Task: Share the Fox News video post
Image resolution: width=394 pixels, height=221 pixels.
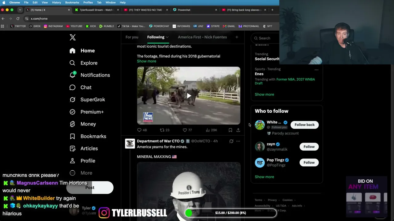Action: pos(238,130)
